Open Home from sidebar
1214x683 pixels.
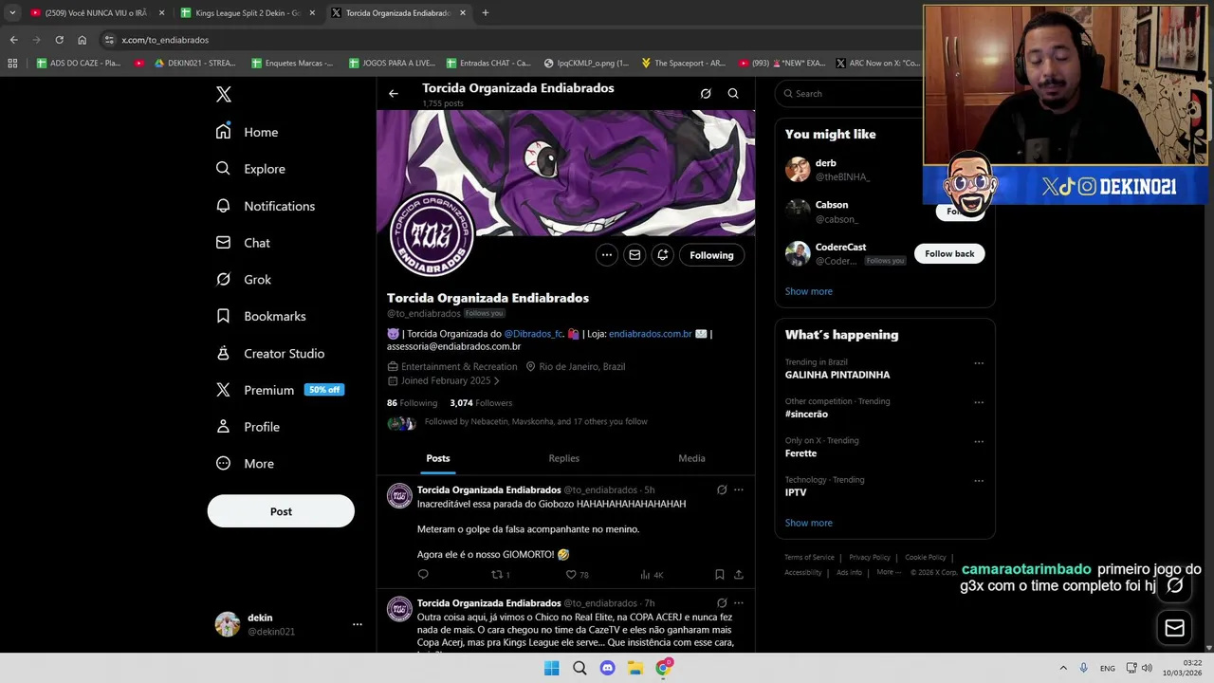pyautogui.click(x=247, y=132)
